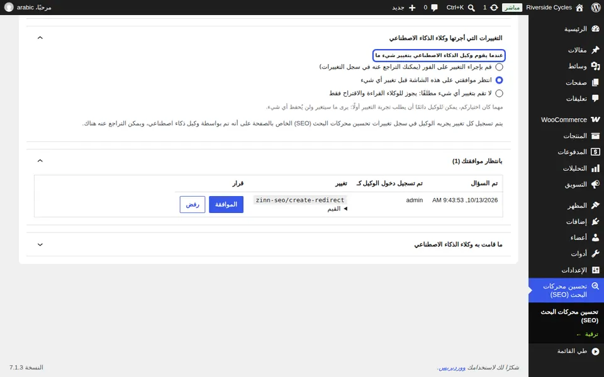Click the payments dollar icon (المدفوعات)
Image resolution: width=604 pixels, height=377 pixels.
pos(596,152)
